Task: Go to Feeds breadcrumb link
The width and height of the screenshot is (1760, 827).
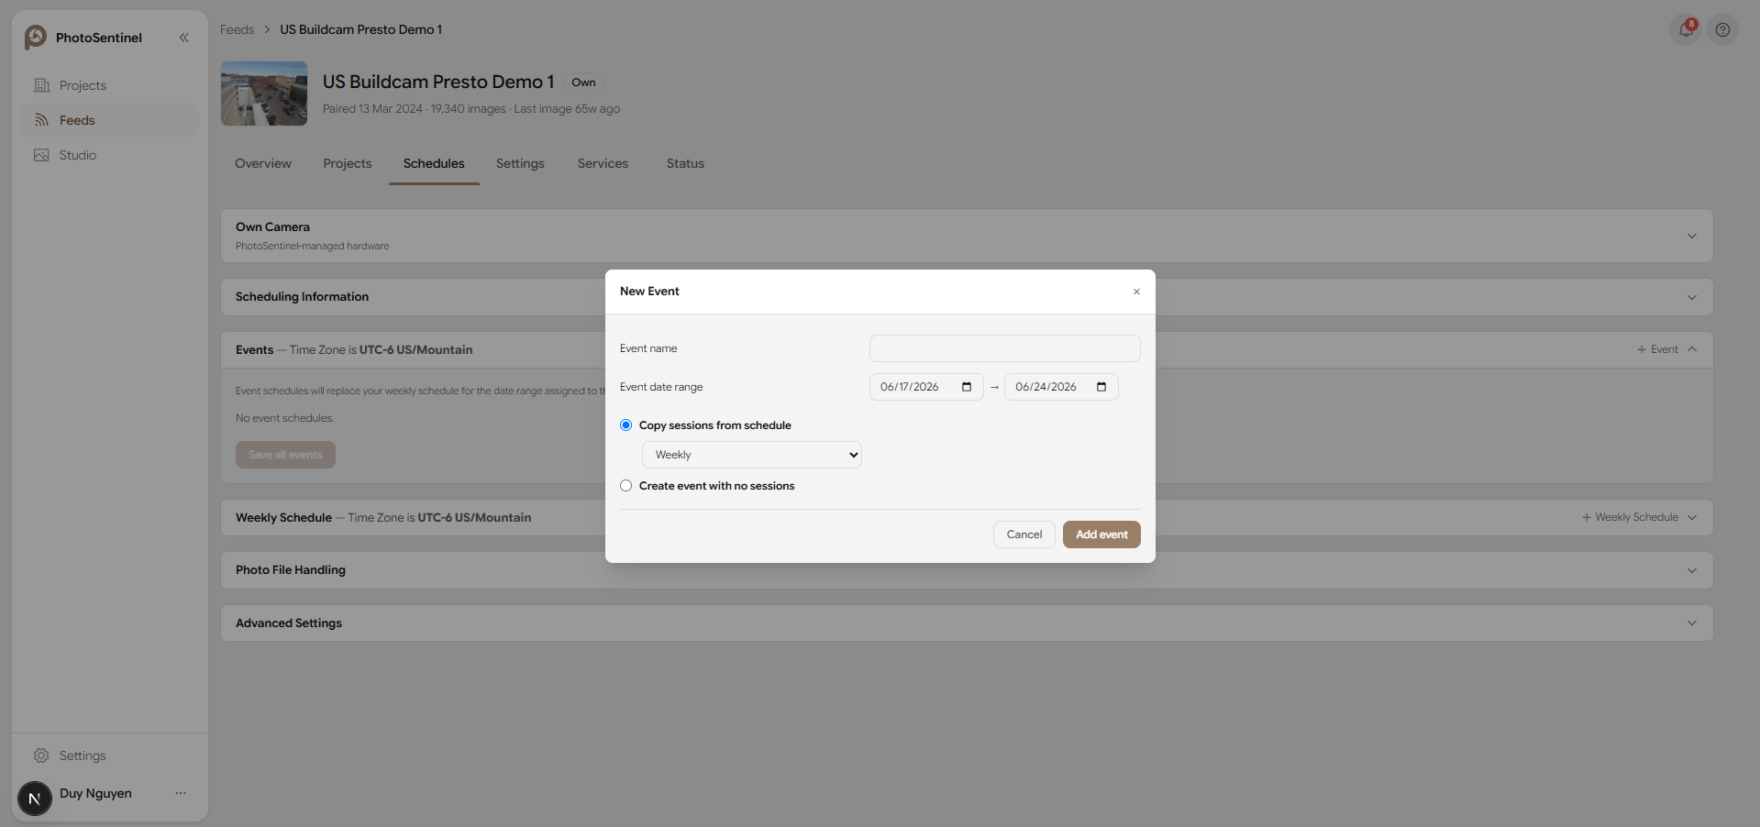Action: (237, 29)
